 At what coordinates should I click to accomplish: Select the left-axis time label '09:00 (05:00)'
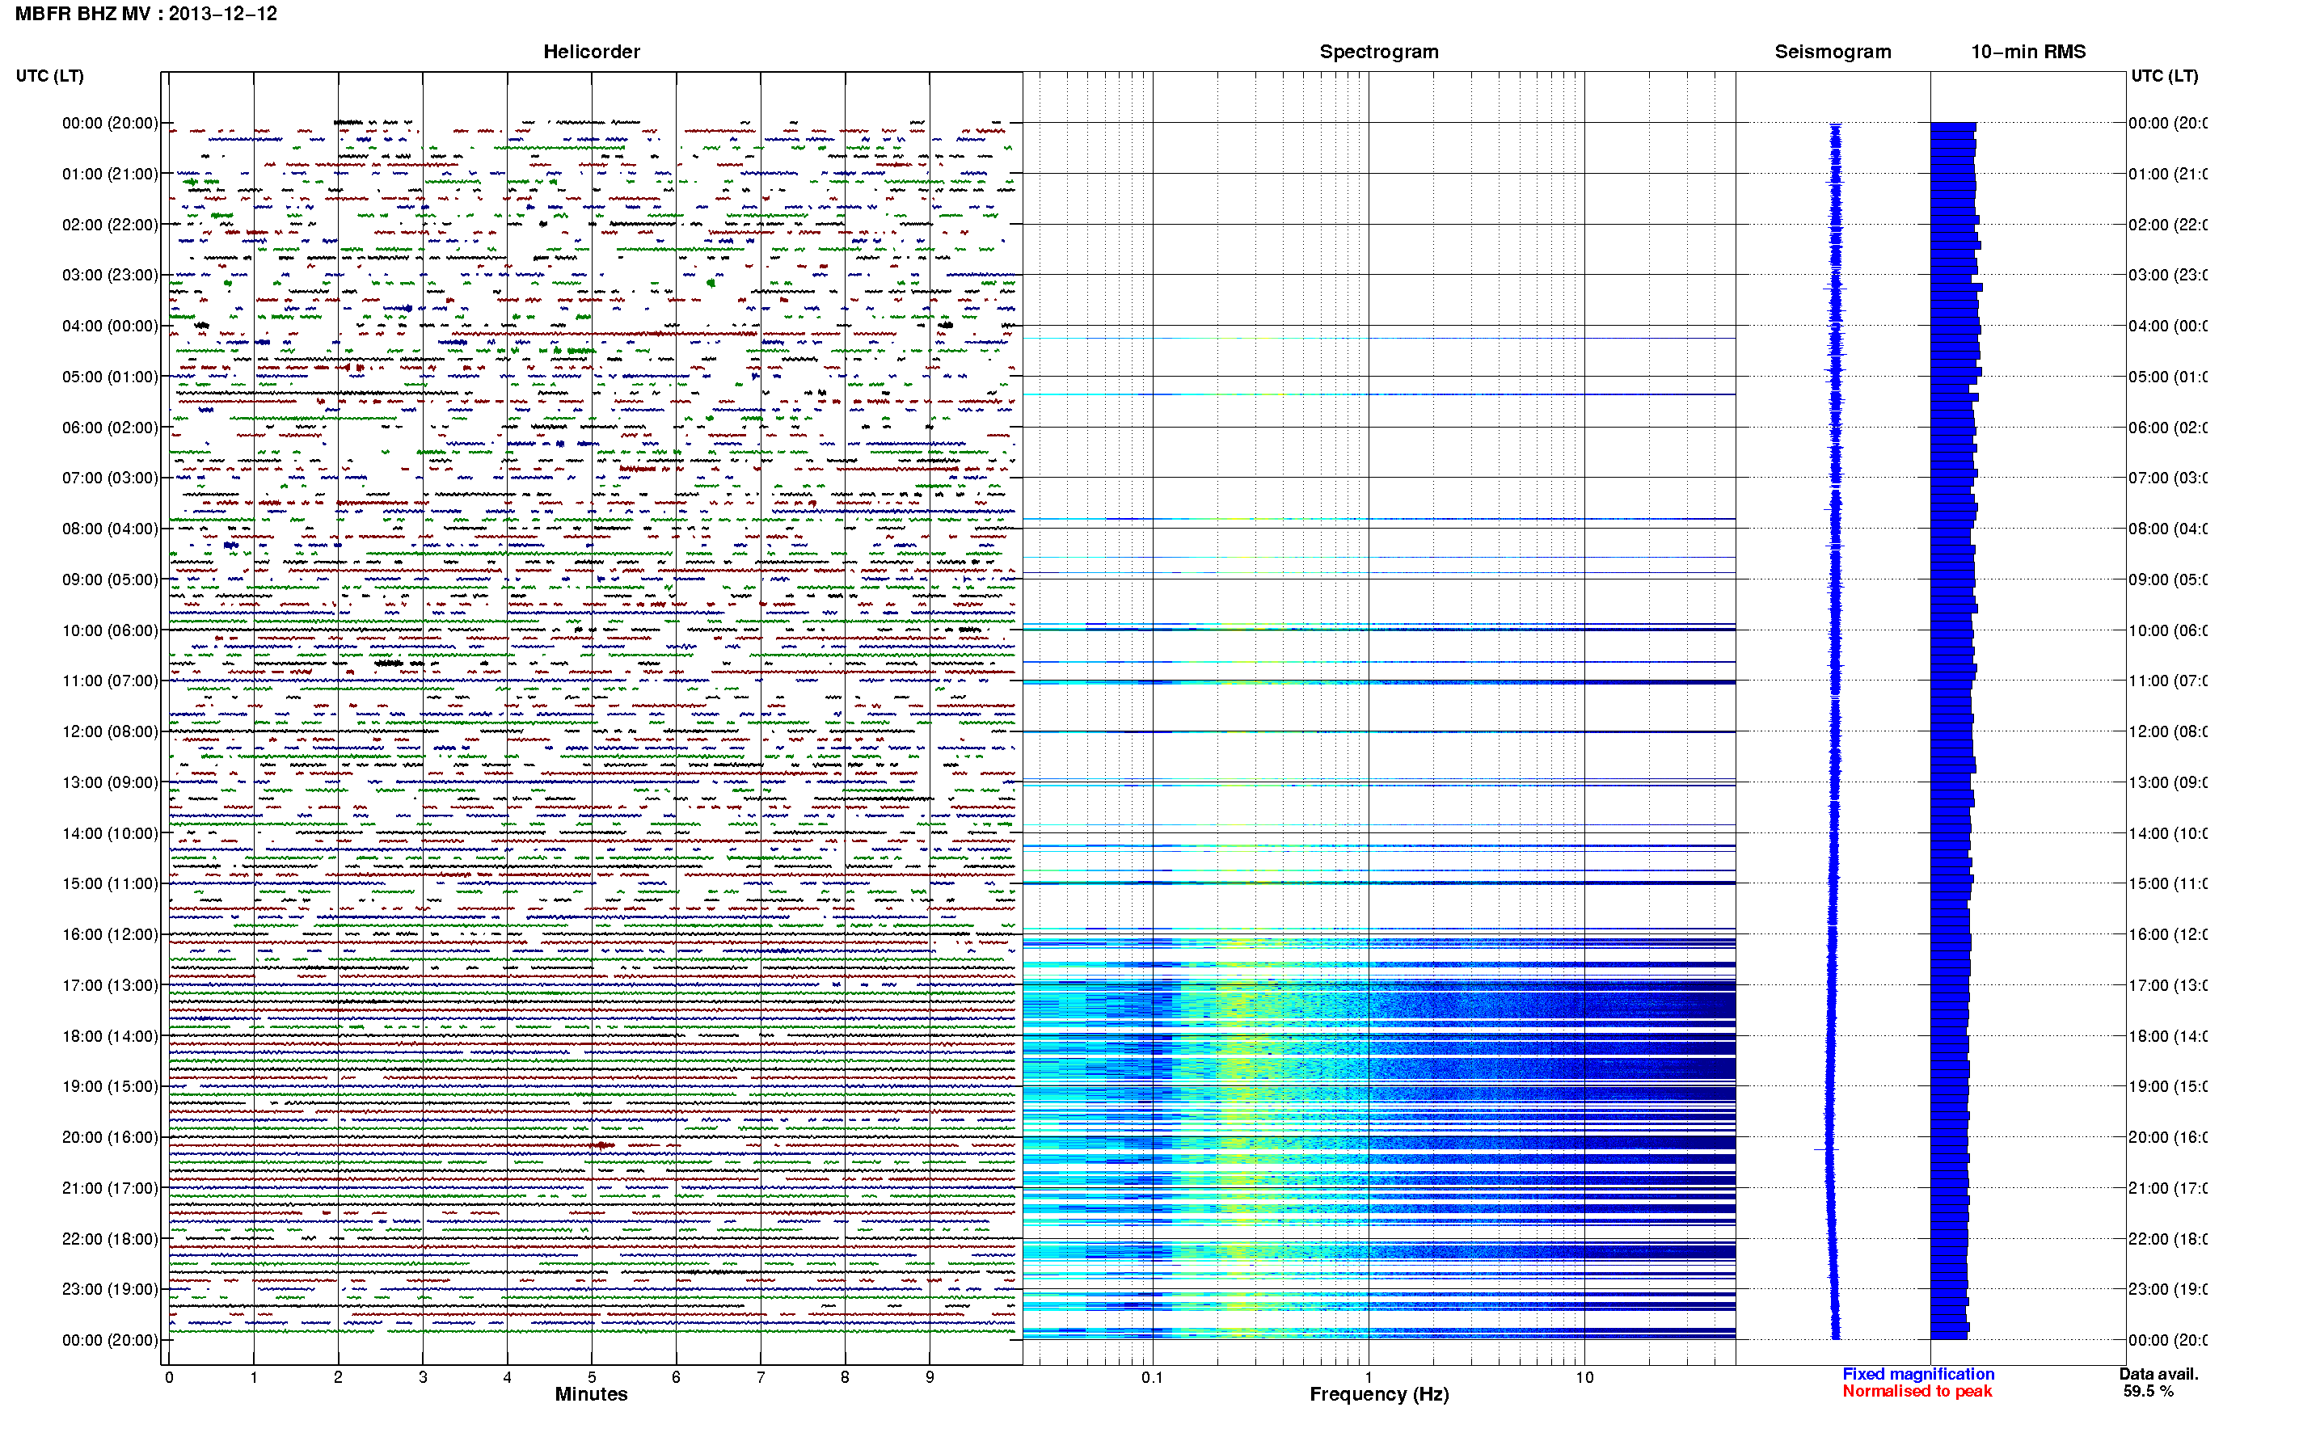point(110,579)
